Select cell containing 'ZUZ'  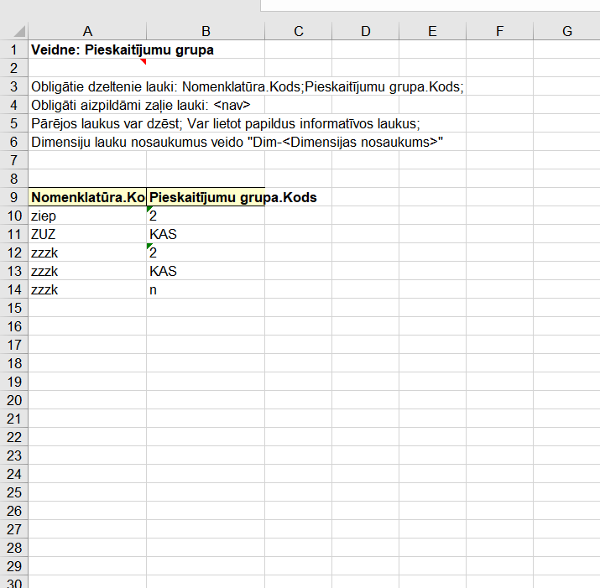point(87,234)
